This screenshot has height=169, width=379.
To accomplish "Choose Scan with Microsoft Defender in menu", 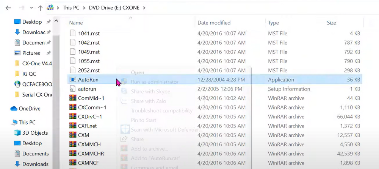I will pos(166,129).
